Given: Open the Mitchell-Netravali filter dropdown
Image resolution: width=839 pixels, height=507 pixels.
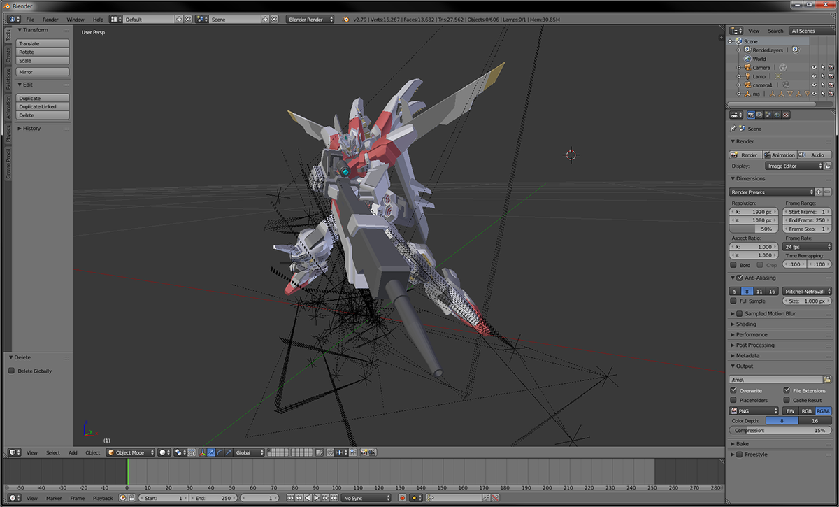Looking at the screenshot, I should 807,291.
